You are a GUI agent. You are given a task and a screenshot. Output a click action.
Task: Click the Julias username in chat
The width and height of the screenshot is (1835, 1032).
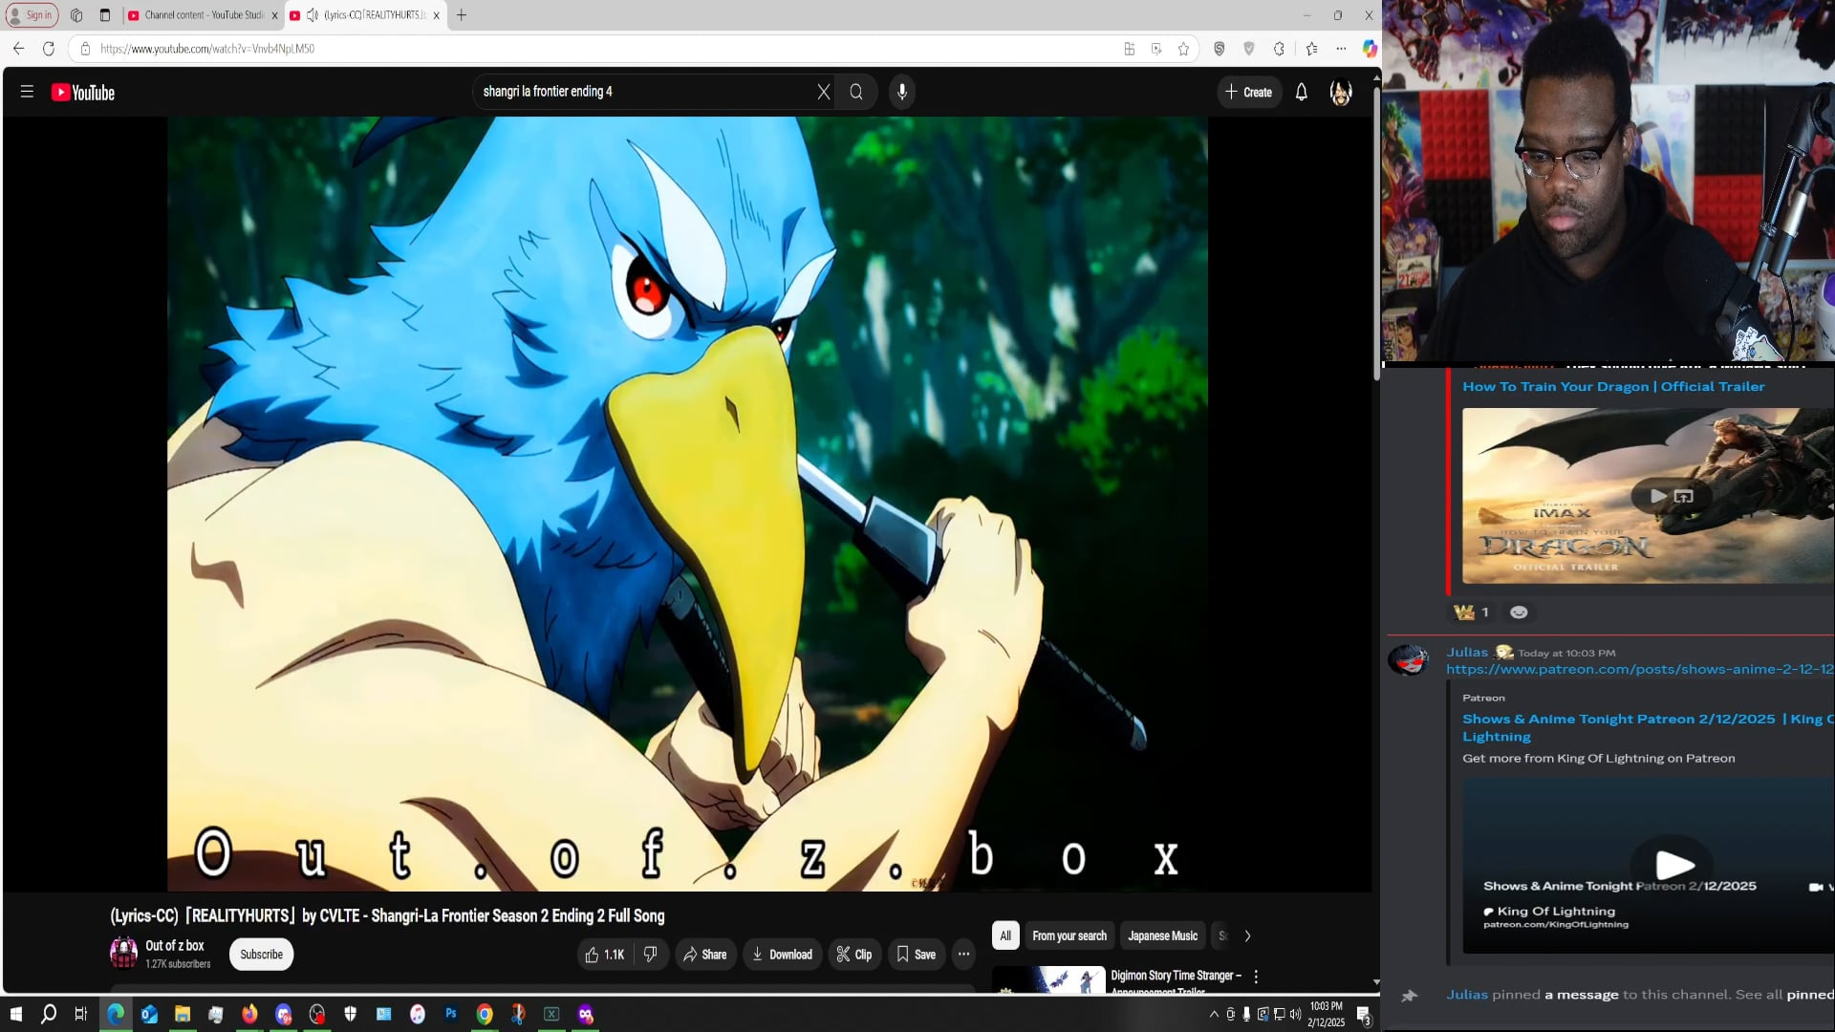point(1467,653)
